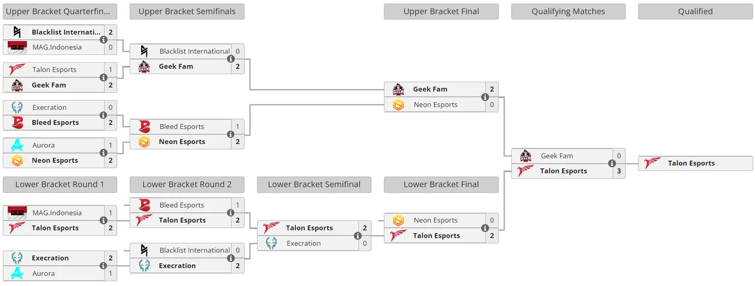
Task: Open Talon Esports link in Qualified slot
Action: click(x=691, y=163)
